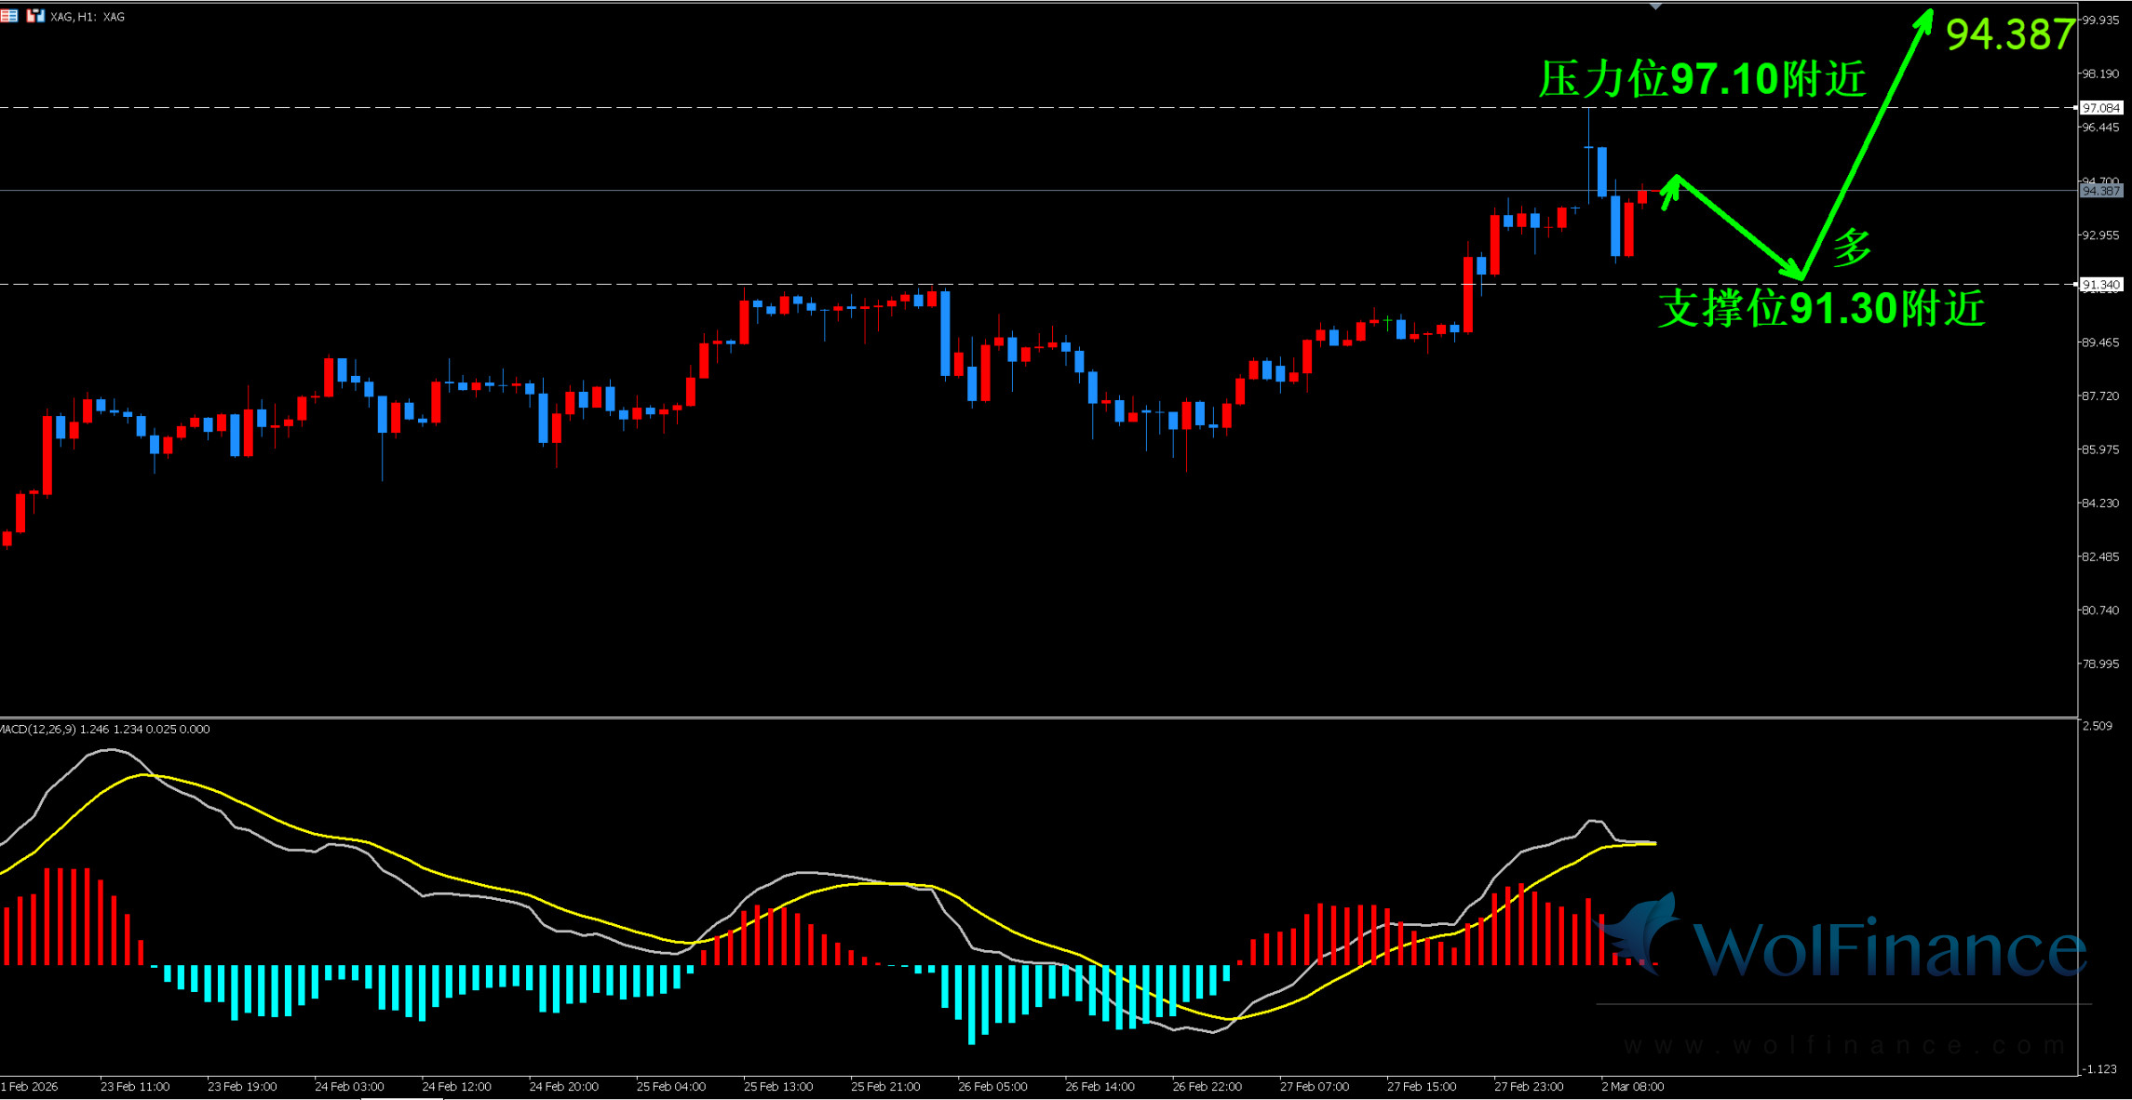This screenshot has height=1100, width=2132.
Task: Click the chart shift triangle marker at top
Action: coord(1654,7)
